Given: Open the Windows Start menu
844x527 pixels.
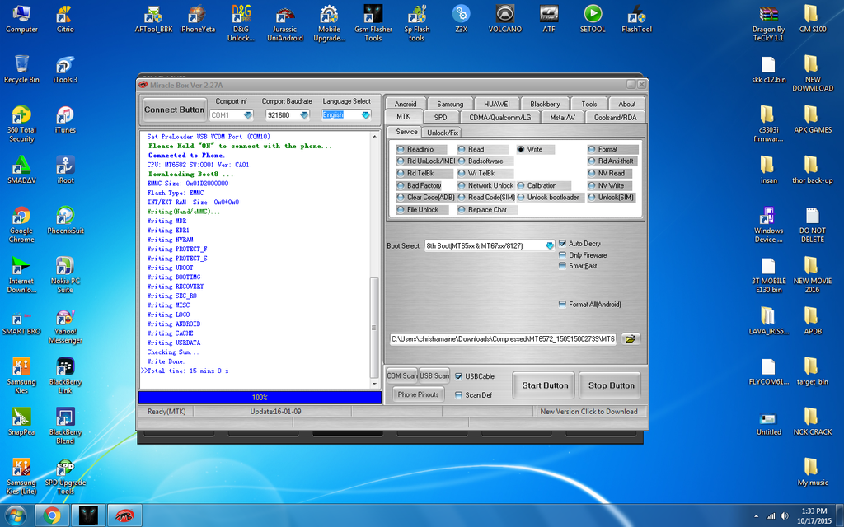Looking at the screenshot, I should click(x=15, y=515).
